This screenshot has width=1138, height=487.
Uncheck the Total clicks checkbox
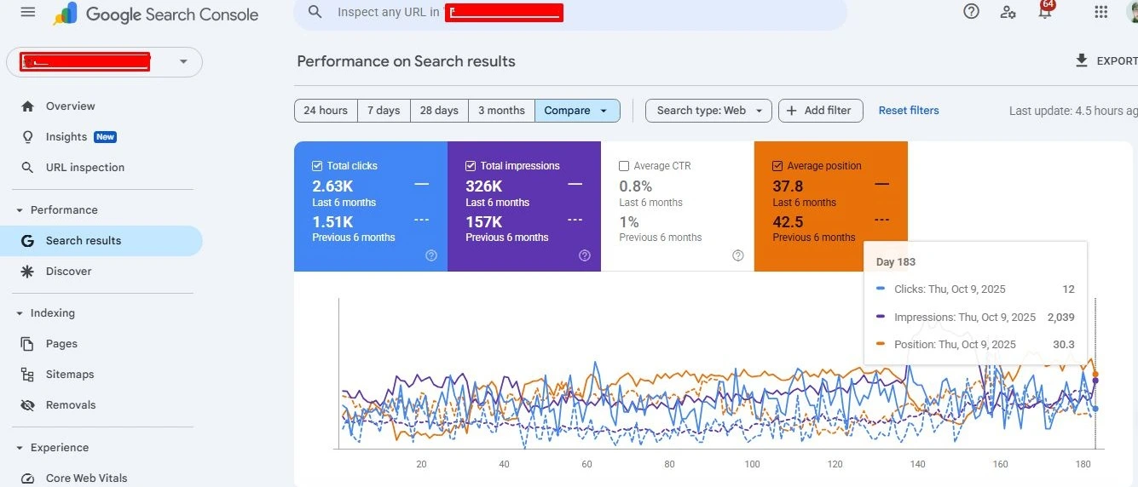click(317, 166)
